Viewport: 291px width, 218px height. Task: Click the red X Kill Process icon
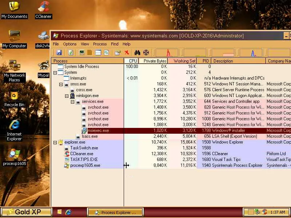pos(127,52)
